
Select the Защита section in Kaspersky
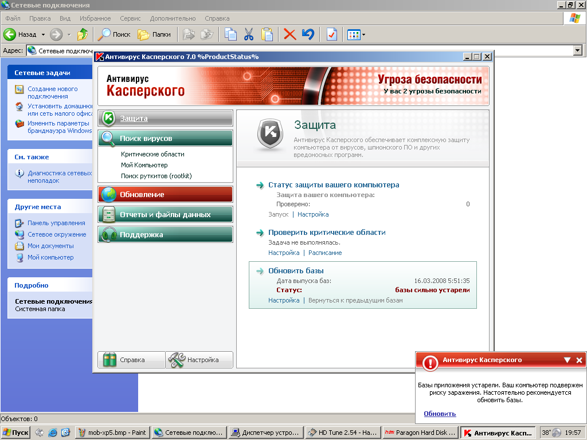click(x=165, y=118)
